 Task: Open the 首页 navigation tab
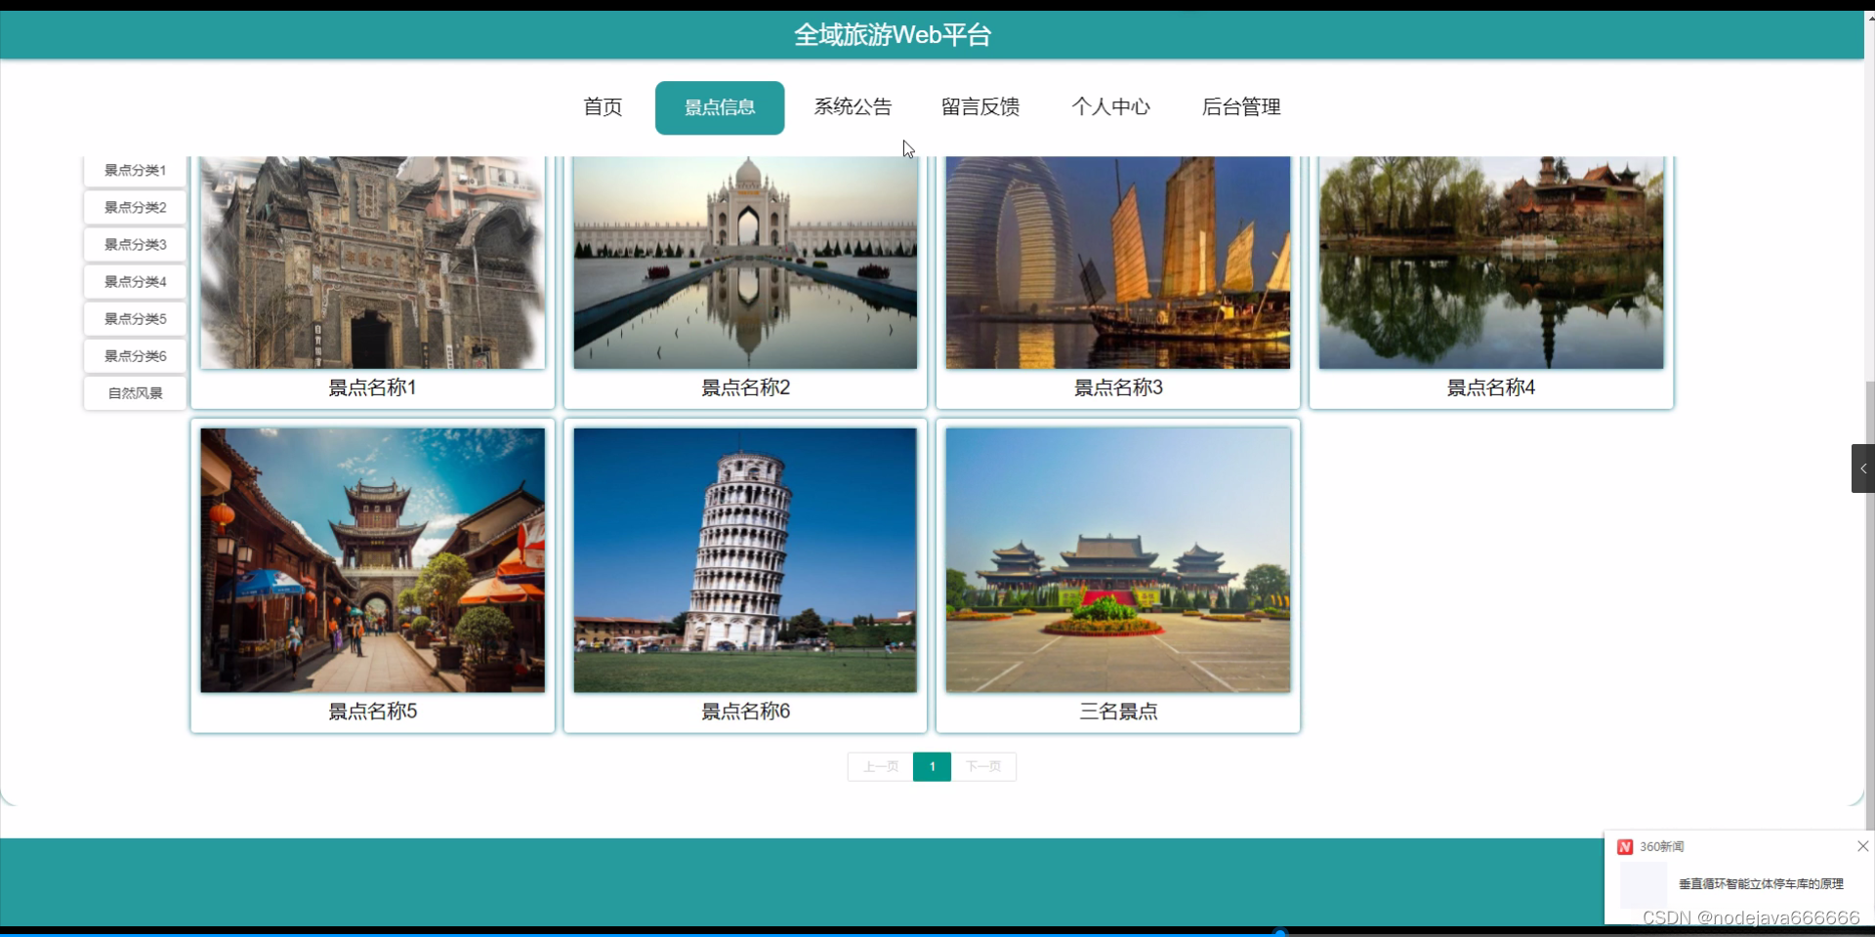pos(603,107)
